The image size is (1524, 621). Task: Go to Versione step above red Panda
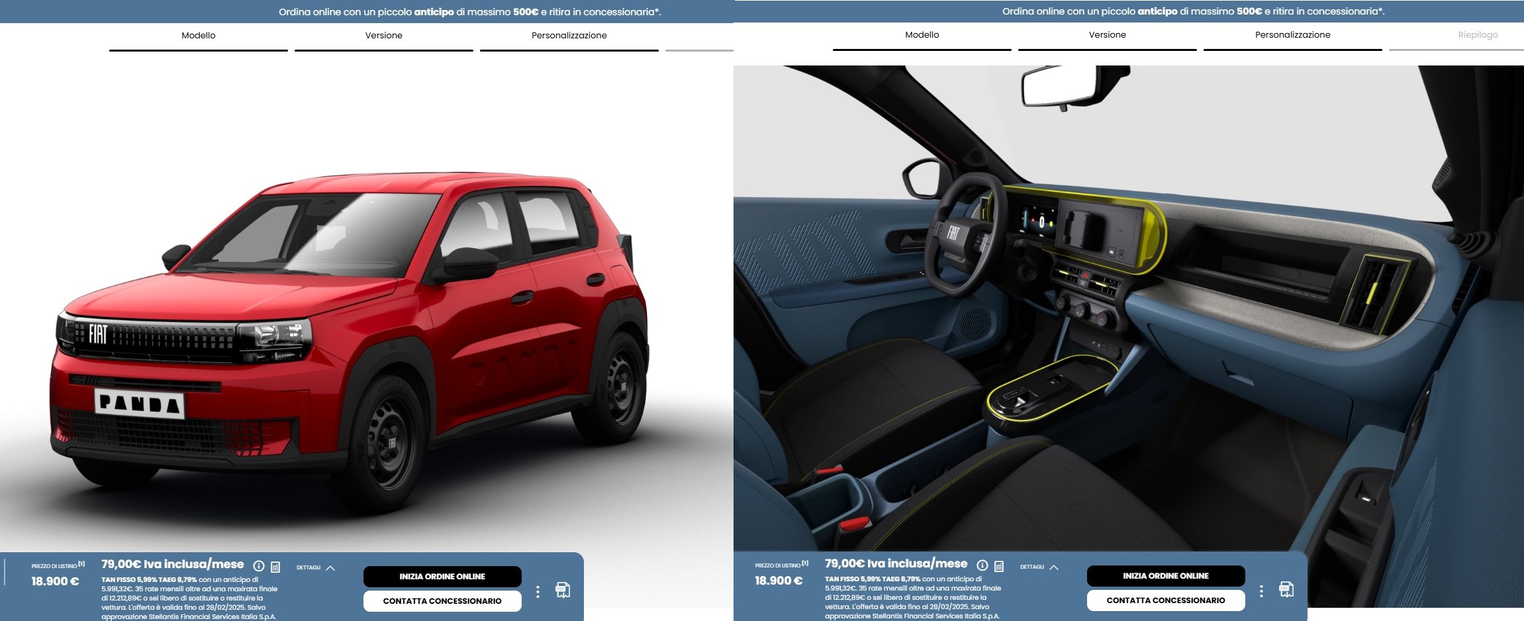(384, 36)
